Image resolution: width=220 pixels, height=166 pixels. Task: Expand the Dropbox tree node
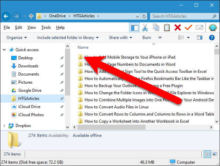4,126
